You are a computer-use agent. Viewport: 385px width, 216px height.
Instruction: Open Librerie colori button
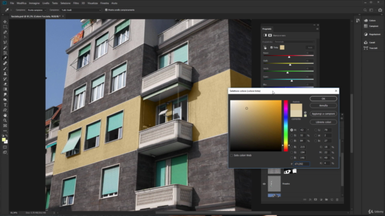pyautogui.click(x=324, y=122)
